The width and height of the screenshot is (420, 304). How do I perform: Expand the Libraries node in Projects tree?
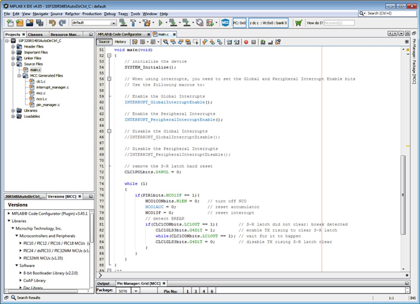point(13,110)
